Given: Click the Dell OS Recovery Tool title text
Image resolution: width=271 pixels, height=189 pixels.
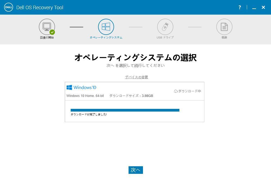Looking at the screenshot, I should [40, 8].
